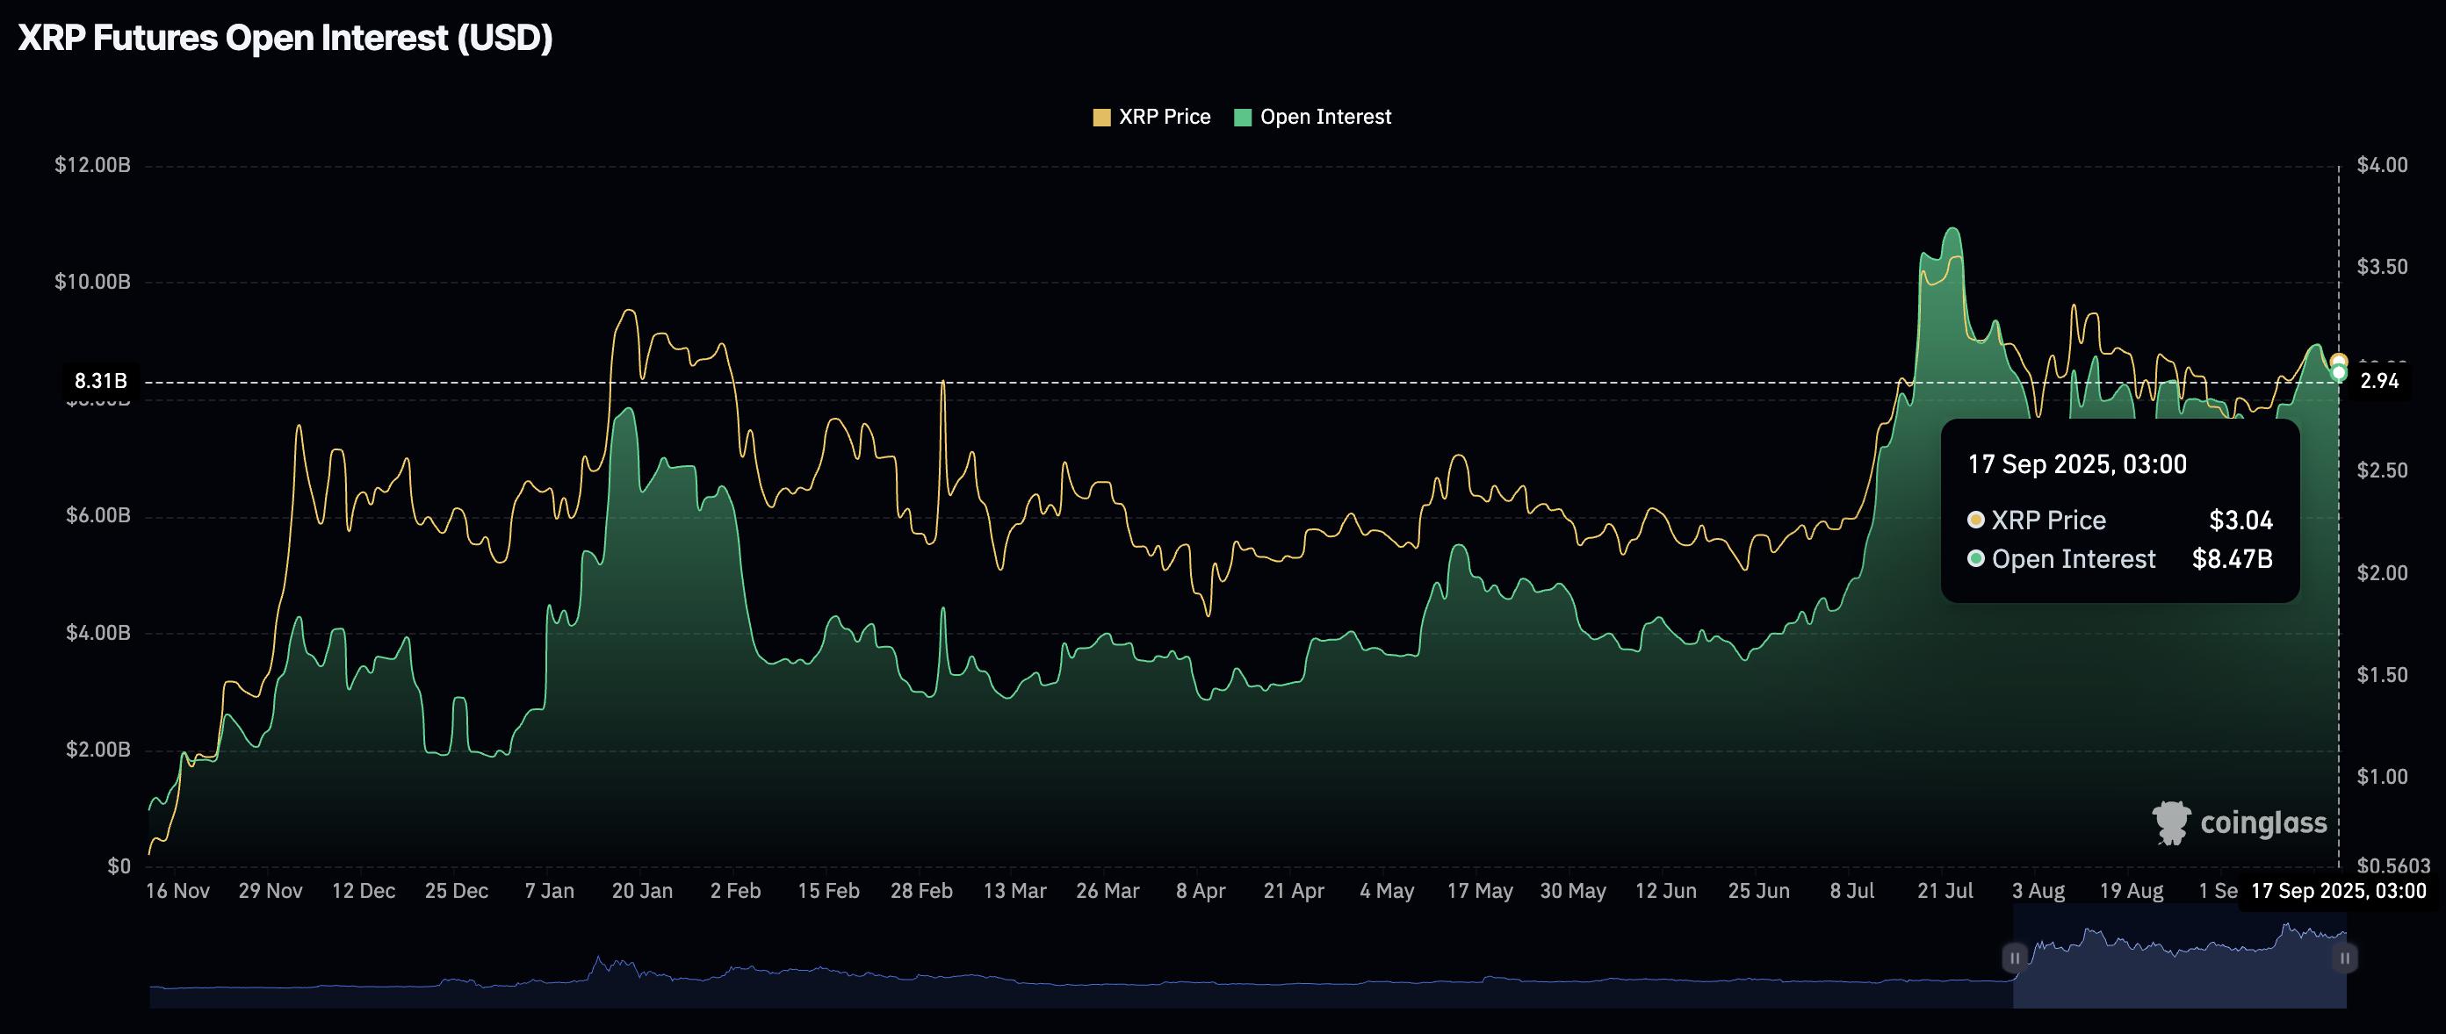Screen dimensions: 2446x1034
Task: Toggle the XRP Price legend item
Action: coord(1164,117)
